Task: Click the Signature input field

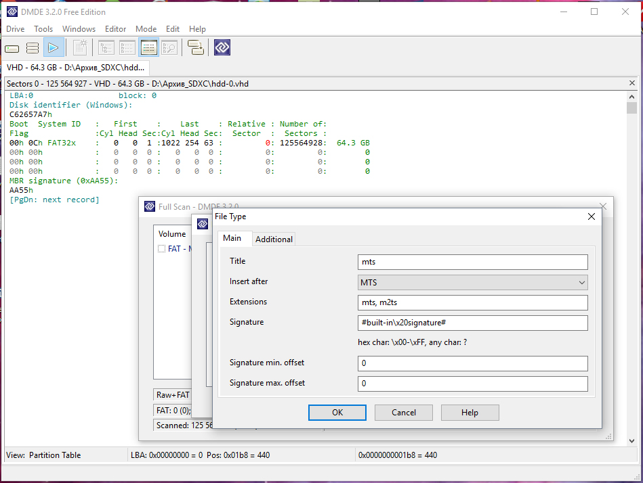Action: point(472,323)
